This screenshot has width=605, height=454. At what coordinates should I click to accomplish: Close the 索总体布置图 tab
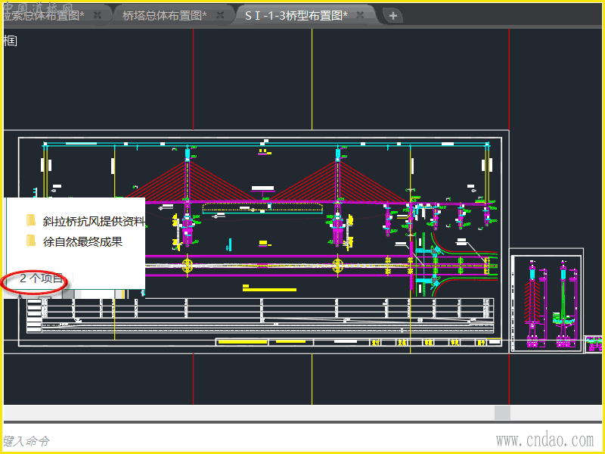98,15
